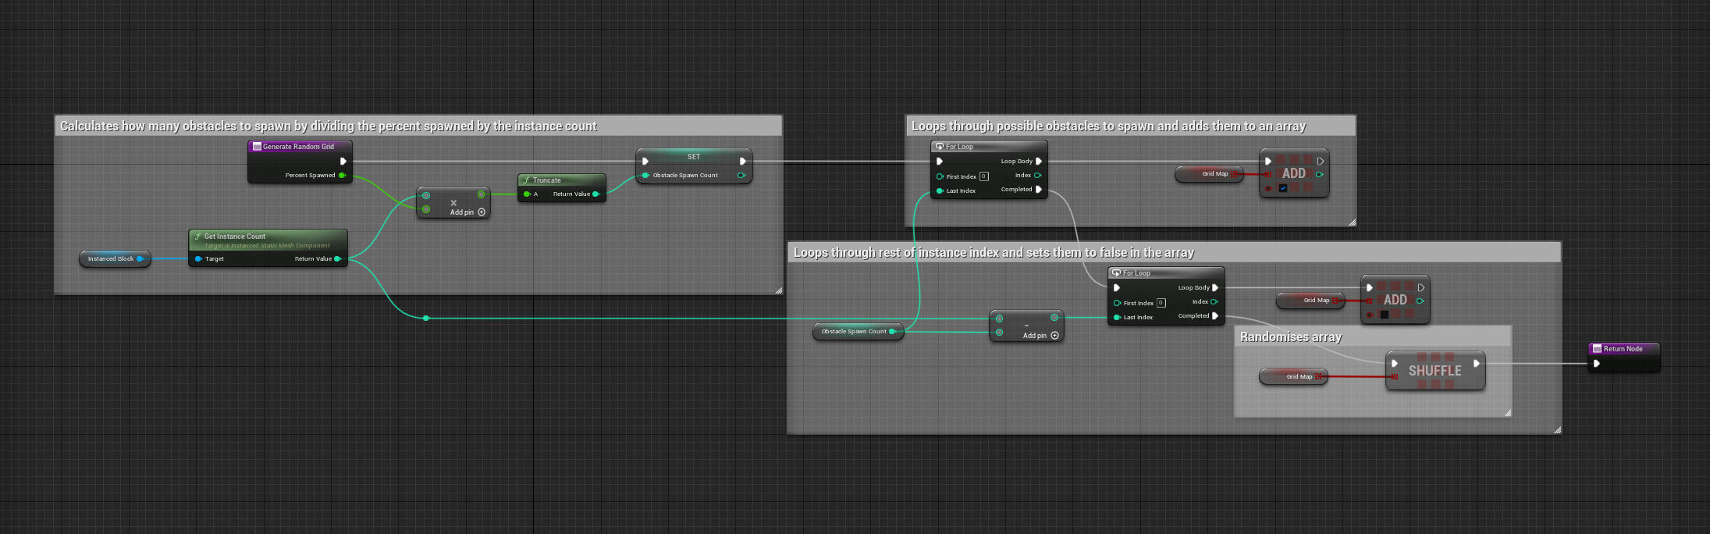
Task: Click the Randomises array comment resize handle
Action: pyautogui.click(x=1507, y=412)
